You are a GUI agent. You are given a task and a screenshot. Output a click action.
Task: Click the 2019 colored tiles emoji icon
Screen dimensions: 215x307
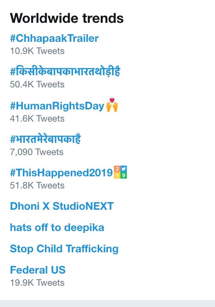[120, 172]
